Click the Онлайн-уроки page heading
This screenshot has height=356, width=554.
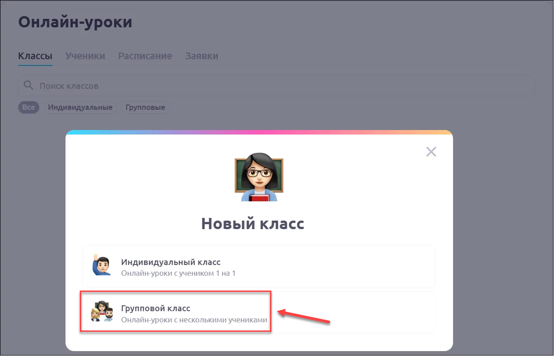(x=75, y=22)
